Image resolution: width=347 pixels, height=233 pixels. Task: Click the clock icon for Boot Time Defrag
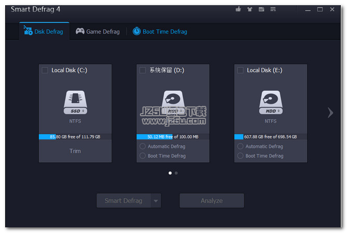[136, 31]
